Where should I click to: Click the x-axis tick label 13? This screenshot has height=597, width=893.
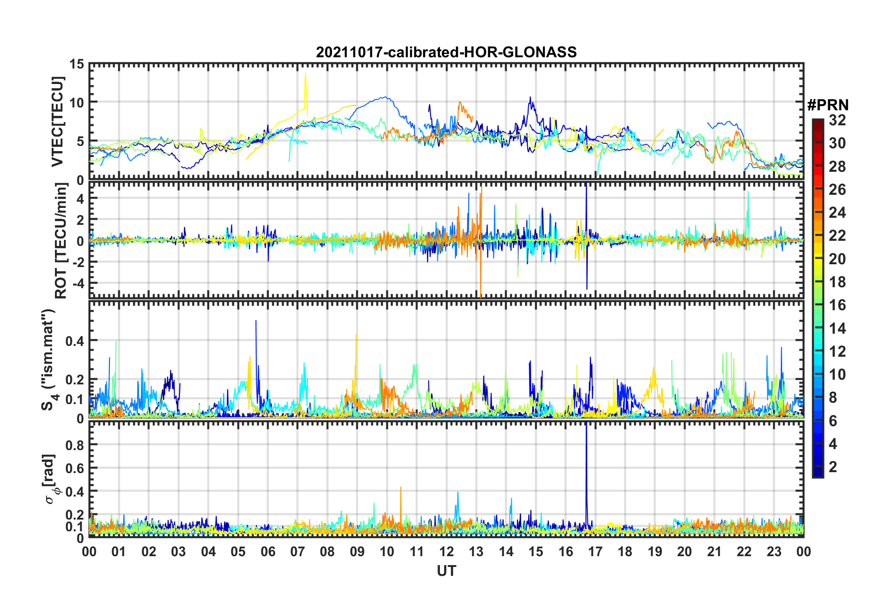tap(476, 551)
